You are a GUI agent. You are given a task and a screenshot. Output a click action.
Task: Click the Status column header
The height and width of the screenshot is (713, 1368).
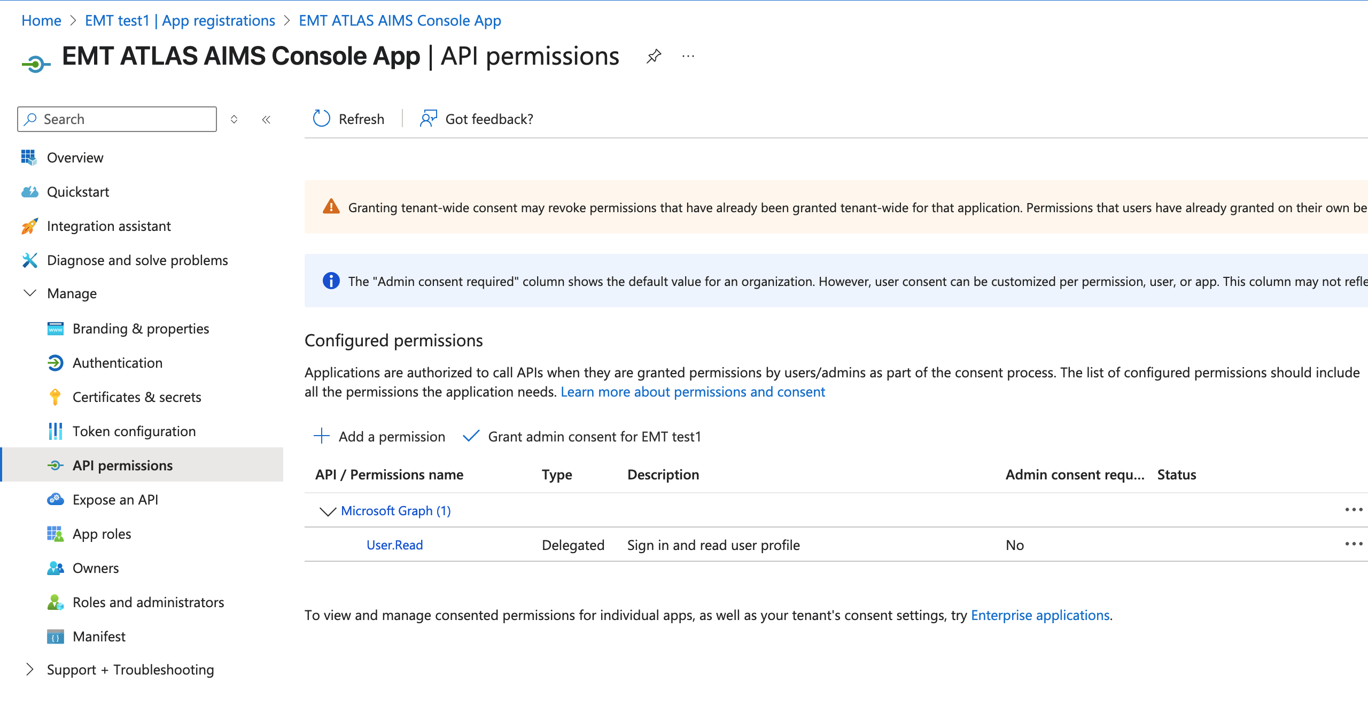[x=1177, y=475]
